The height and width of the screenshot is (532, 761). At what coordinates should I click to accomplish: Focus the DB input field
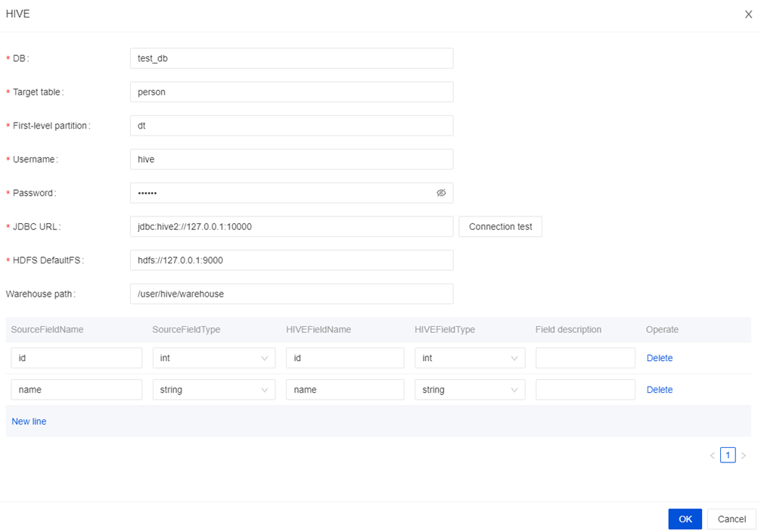[291, 58]
